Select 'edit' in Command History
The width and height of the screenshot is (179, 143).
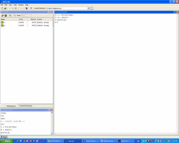point(3,118)
